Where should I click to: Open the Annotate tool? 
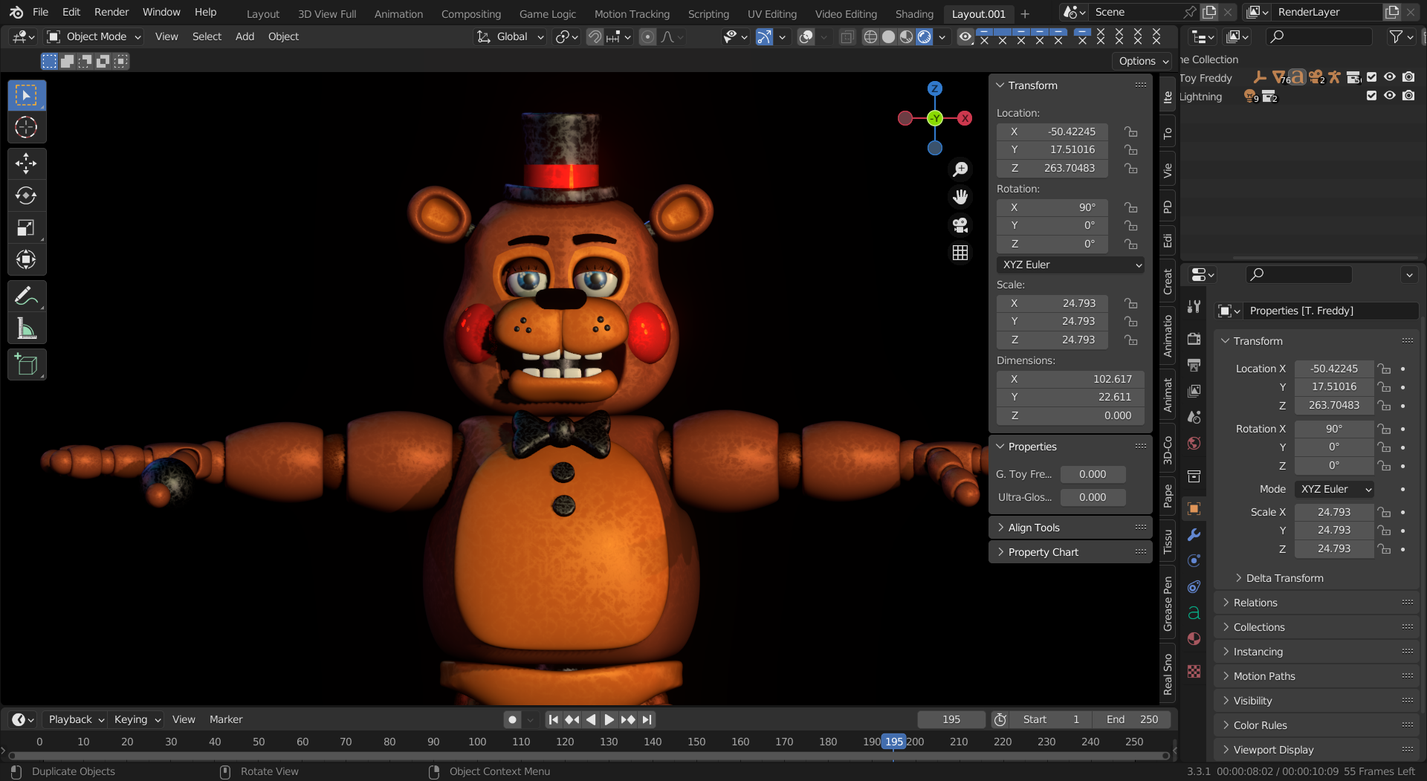26,296
